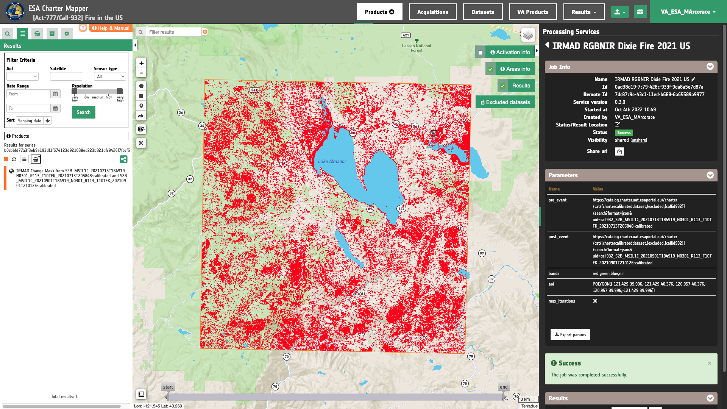Open the processing services gear tab
The height and width of the screenshot is (409, 727).
click(x=67, y=34)
